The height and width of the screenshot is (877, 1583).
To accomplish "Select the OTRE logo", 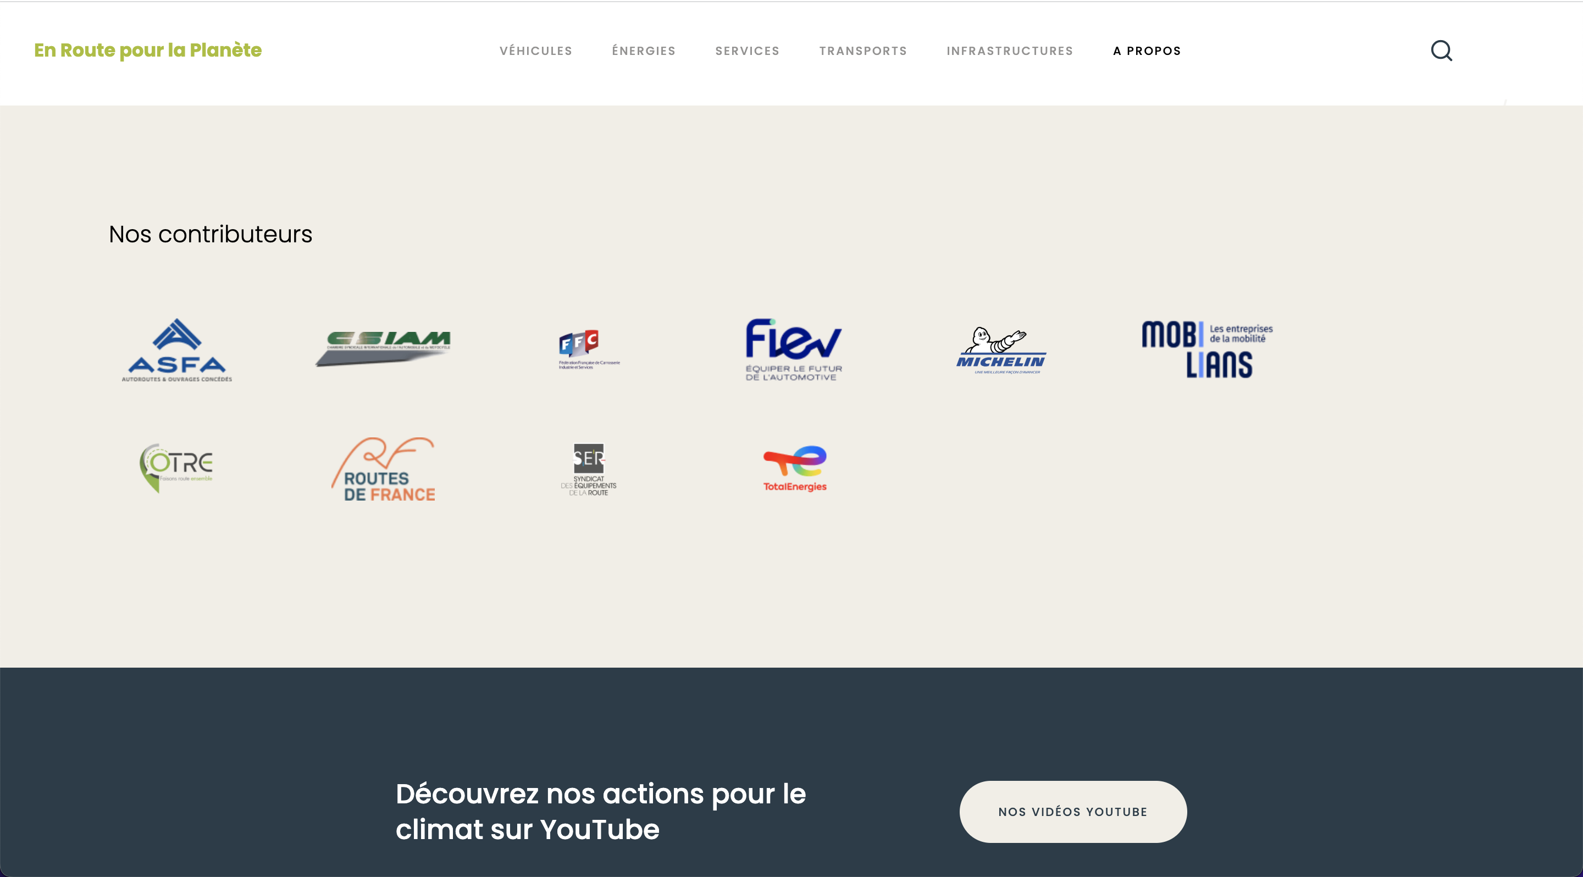I will [176, 468].
